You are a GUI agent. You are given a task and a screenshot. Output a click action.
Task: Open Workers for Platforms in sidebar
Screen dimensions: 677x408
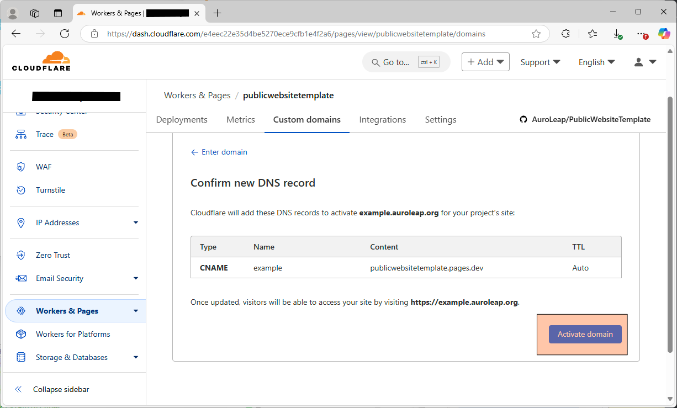click(x=73, y=334)
